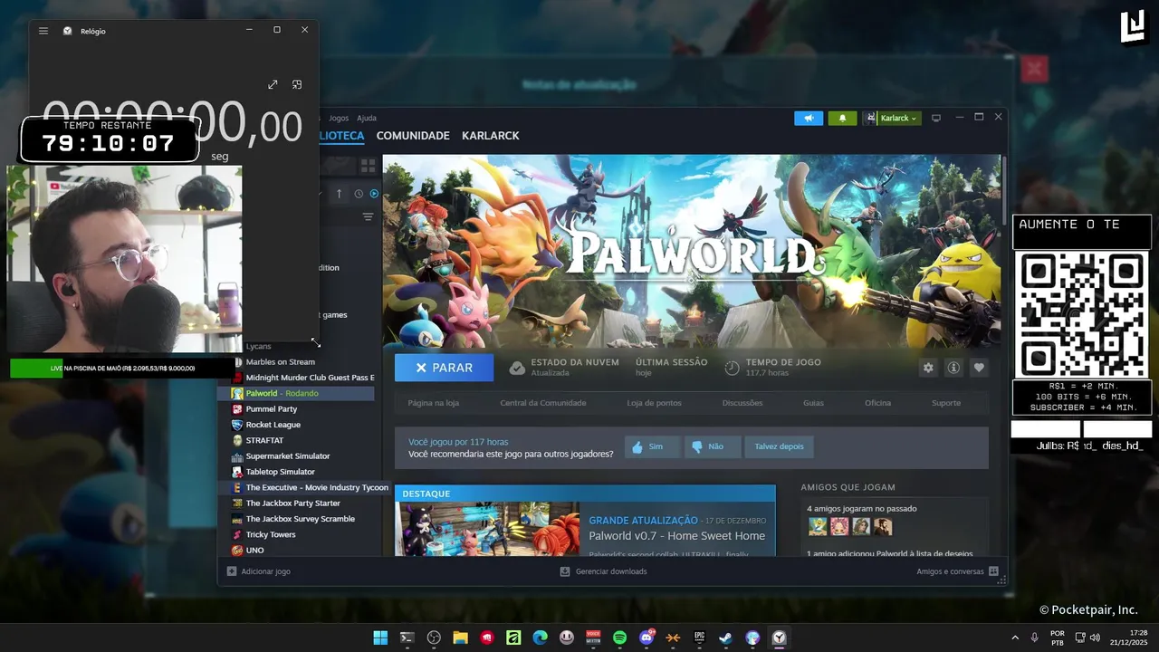Viewport: 1159px width, 652px height.
Task: Open the library advanced filter lines icon
Action: (368, 217)
